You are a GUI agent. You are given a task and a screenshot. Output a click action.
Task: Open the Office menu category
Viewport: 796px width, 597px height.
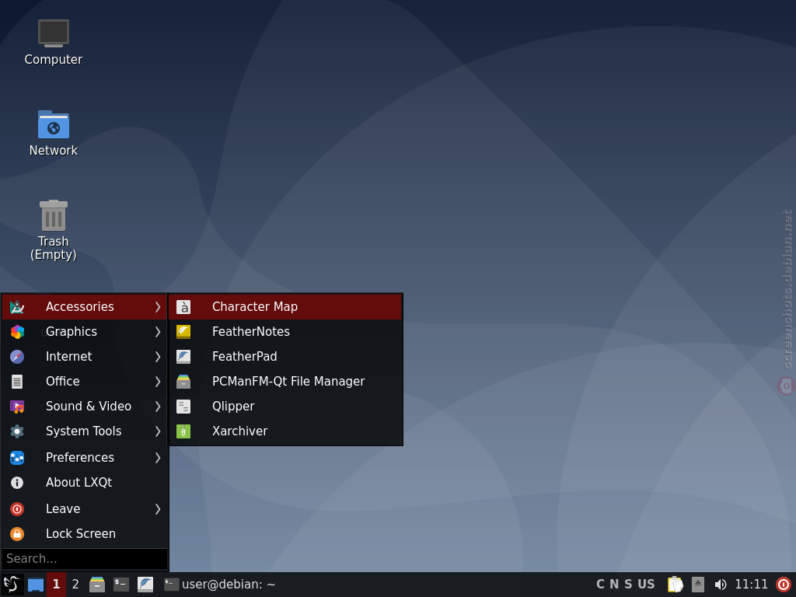click(x=85, y=381)
